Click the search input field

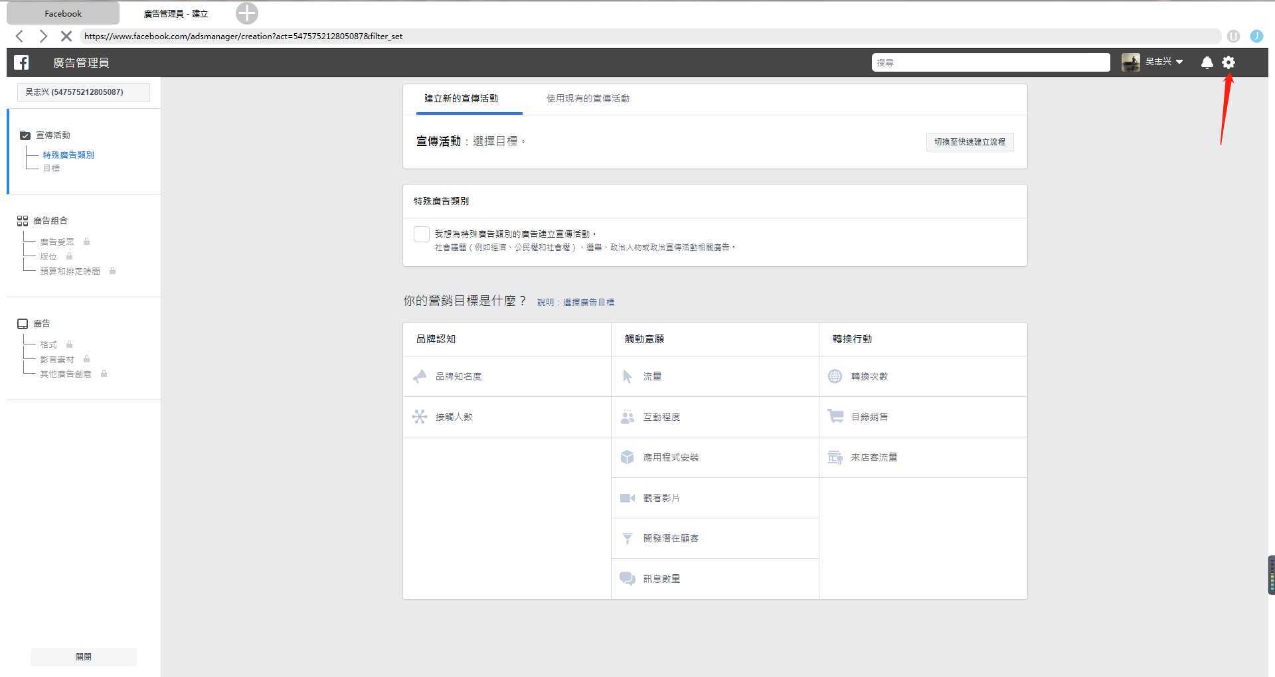pos(991,62)
